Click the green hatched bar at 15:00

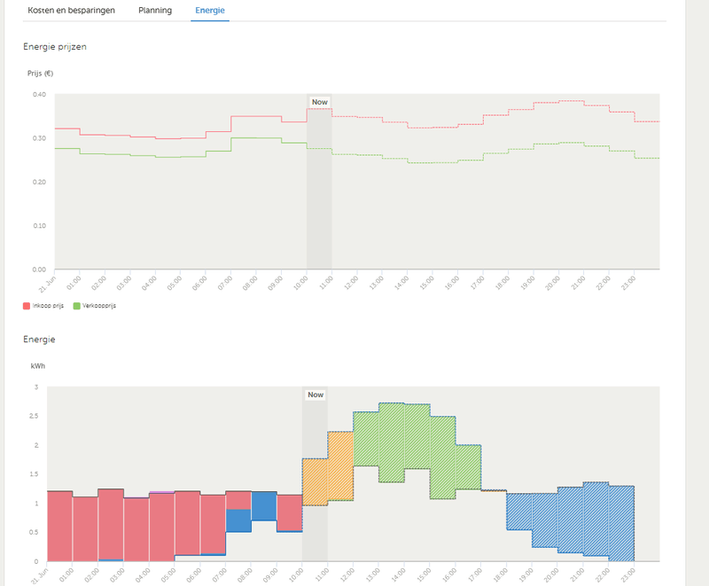442,457
